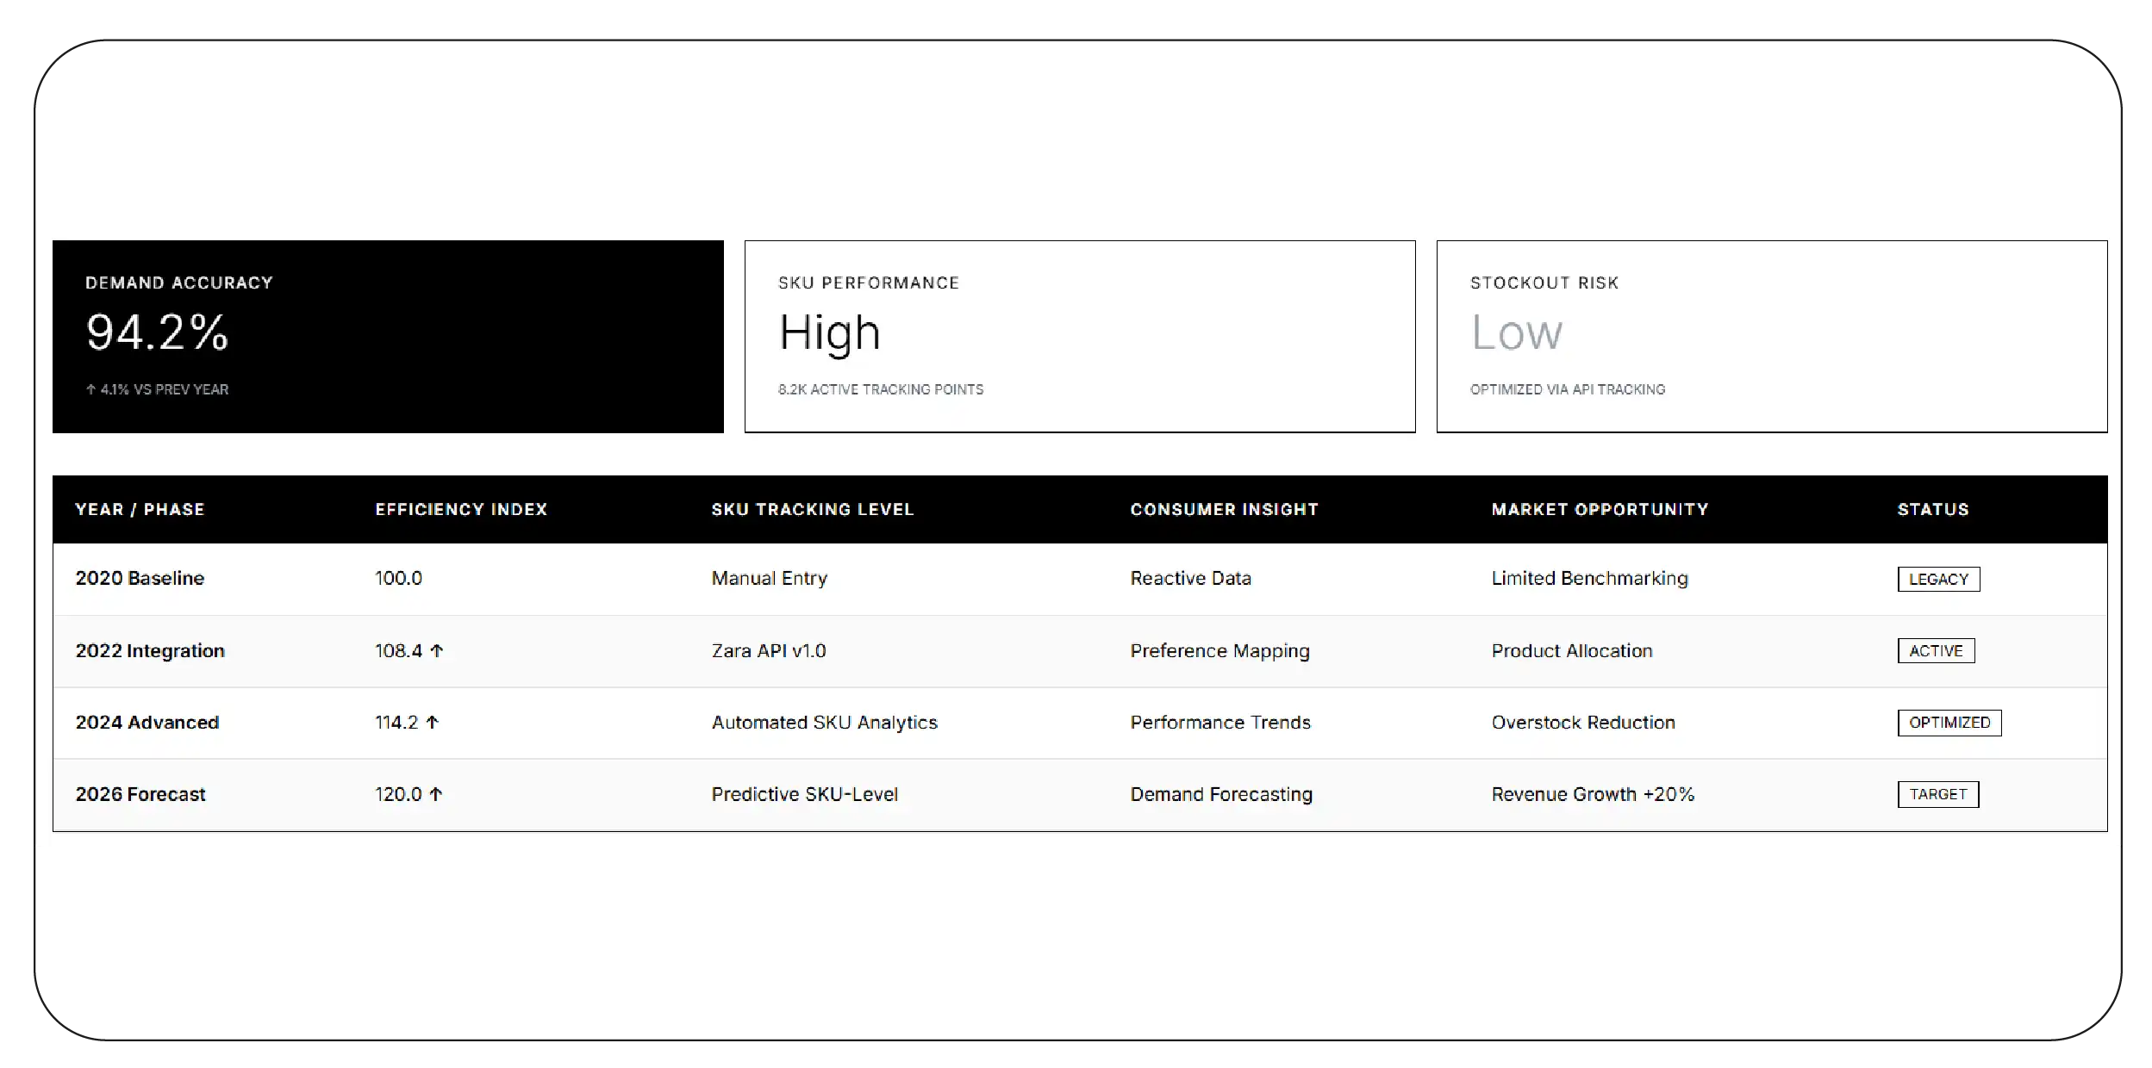Click the ACTIVE status badge
The height and width of the screenshot is (1068, 2152).
(x=1936, y=650)
